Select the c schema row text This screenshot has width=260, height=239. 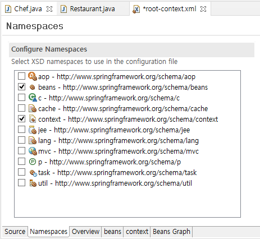click(x=109, y=98)
